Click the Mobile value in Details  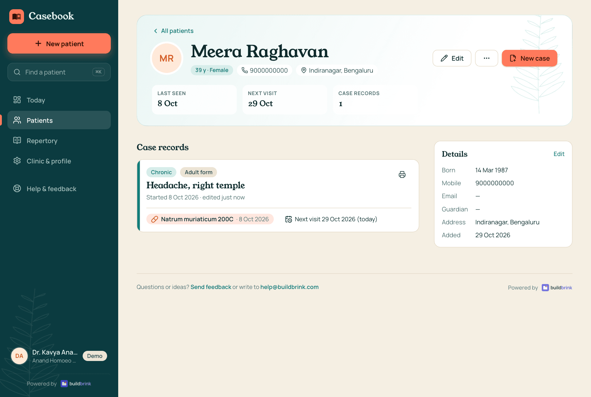[494, 183]
